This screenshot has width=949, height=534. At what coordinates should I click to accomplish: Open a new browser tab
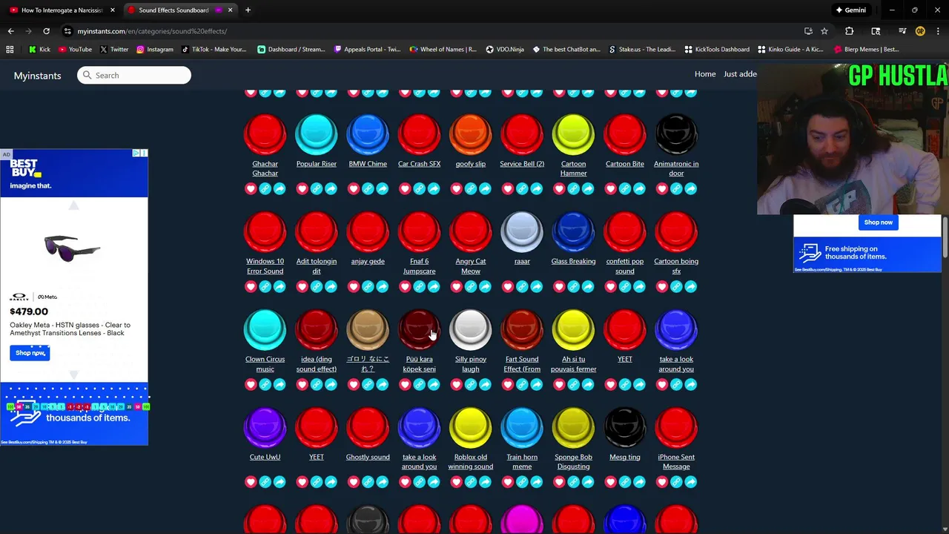tap(248, 10)
